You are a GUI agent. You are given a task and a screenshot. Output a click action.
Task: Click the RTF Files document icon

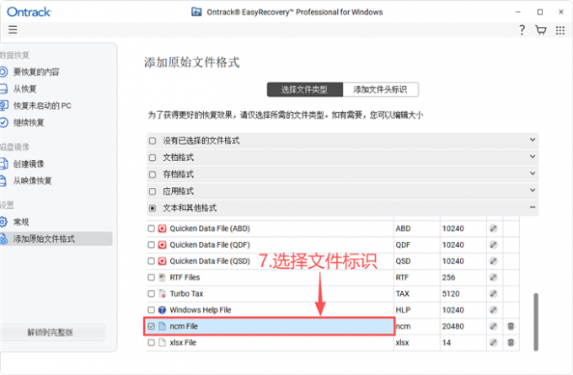point(163,277)
